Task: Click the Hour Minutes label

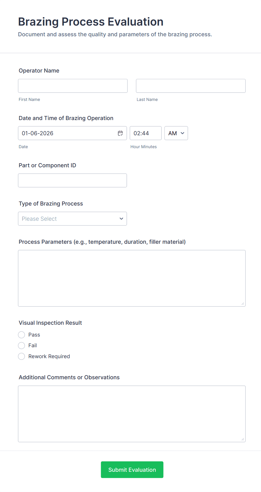Action: 143,146
